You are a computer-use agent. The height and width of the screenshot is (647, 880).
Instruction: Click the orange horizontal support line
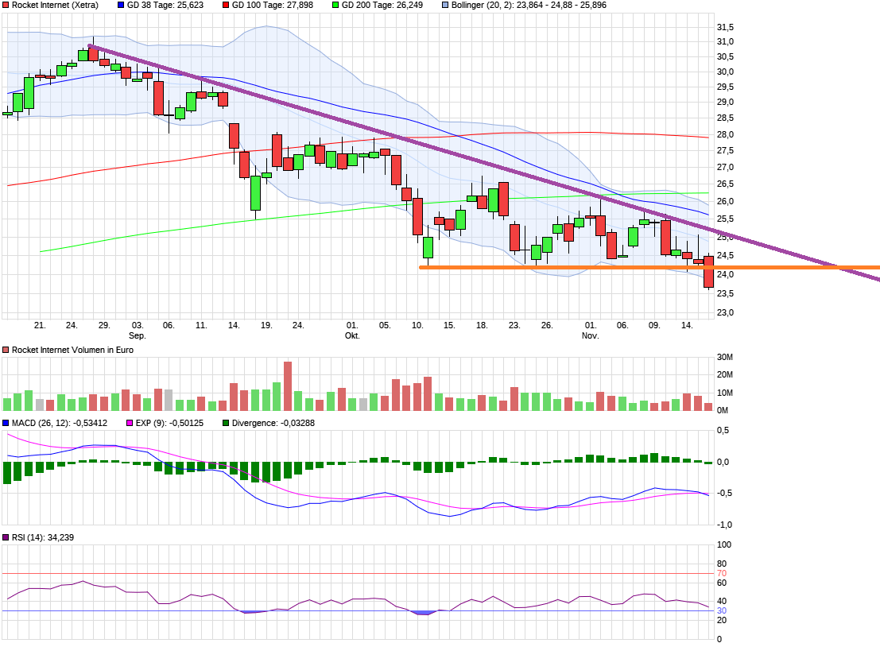pyautogui.click(x=556, y=268)
